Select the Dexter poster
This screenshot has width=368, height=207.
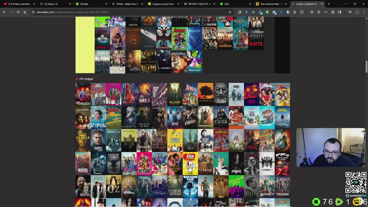click(98, 140)
